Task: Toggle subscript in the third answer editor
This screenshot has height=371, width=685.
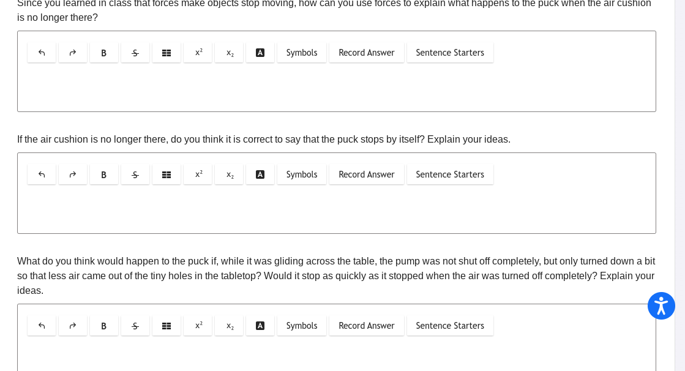Action: pos(229,326)
